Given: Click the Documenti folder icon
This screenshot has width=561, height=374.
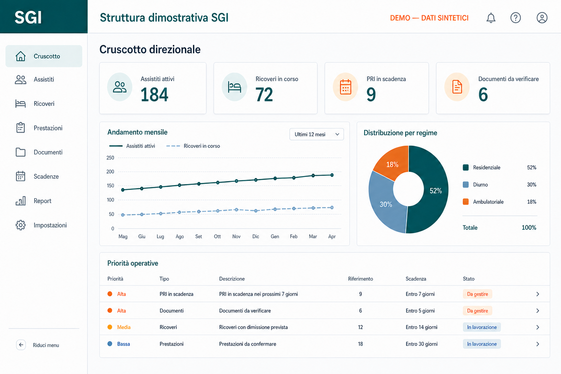Looking at the screenshot, I should [x=20, y=152].
